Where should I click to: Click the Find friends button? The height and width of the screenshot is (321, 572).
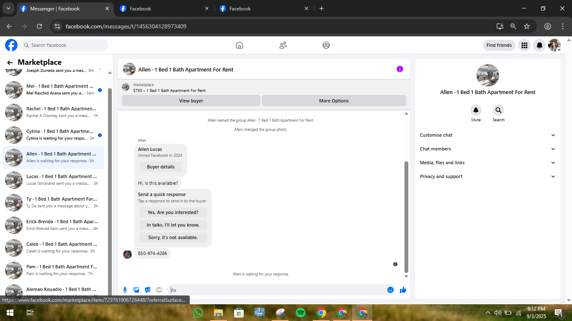tap(499, 45)
